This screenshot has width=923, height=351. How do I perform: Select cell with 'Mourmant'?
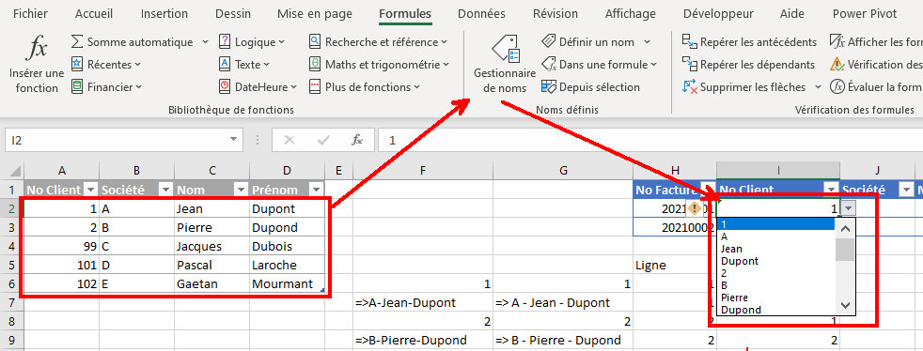pos(288,284)
